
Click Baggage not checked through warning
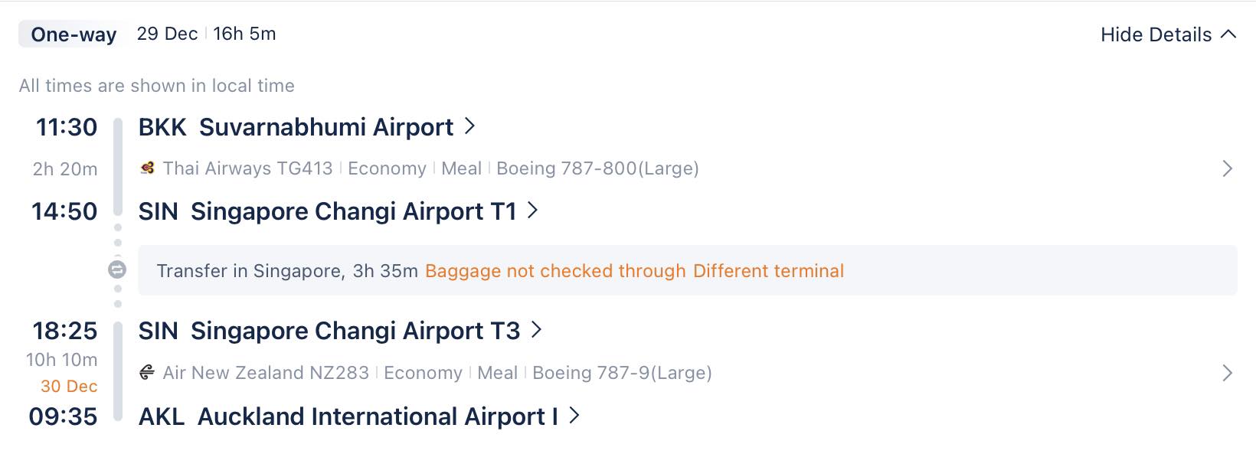(x=555, y=271)
